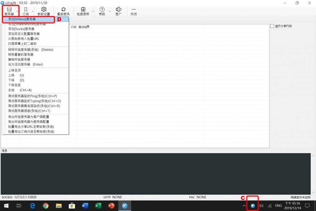The image size is (316, 211).
Task: Select 移除重复的服务器 menu item
Action: [35, 54]
